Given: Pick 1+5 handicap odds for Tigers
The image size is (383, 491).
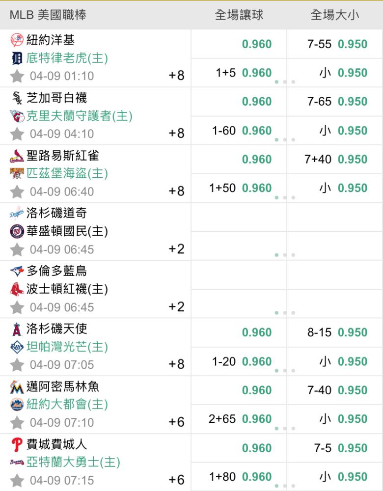Looking at the screenshot, I should coord(256,73).
